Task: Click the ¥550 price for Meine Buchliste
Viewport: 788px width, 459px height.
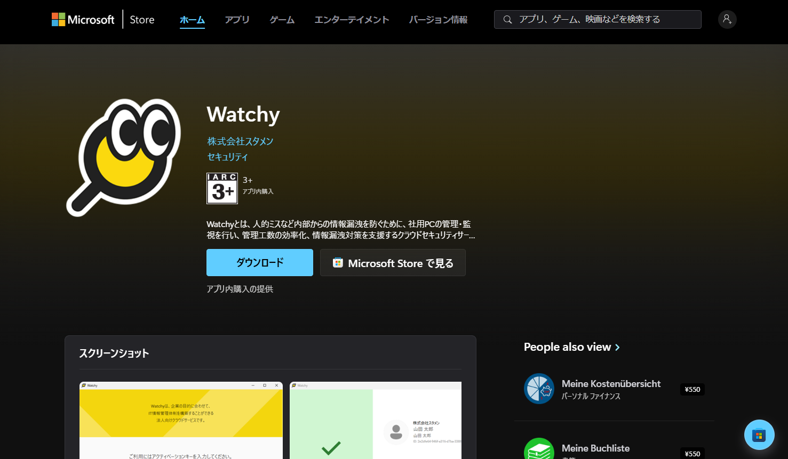Action: tap(693, 454)
